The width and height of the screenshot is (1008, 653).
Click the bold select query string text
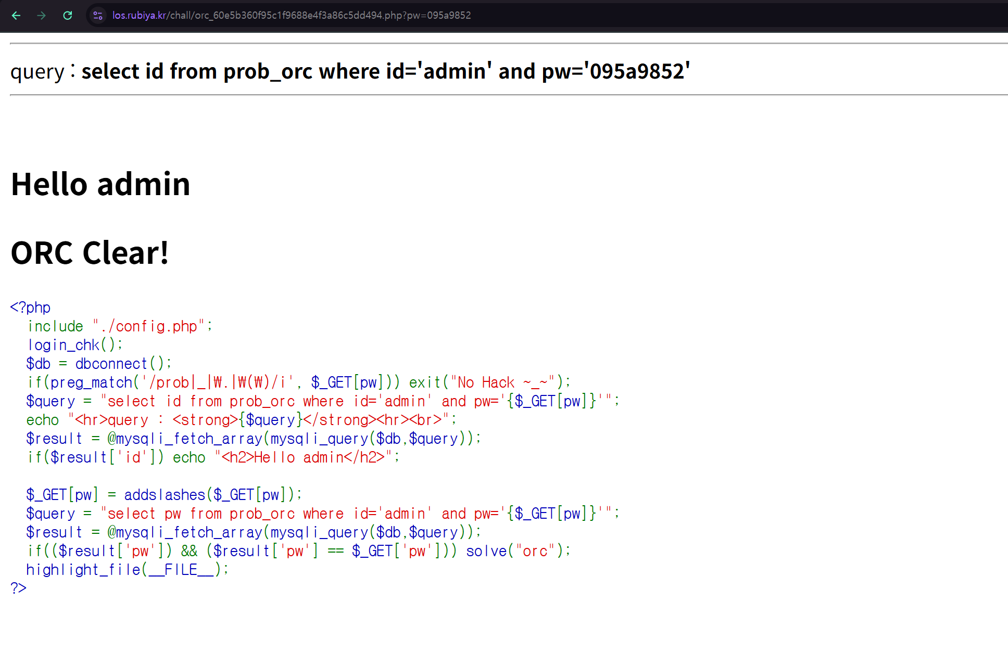(x=385, y=71)
